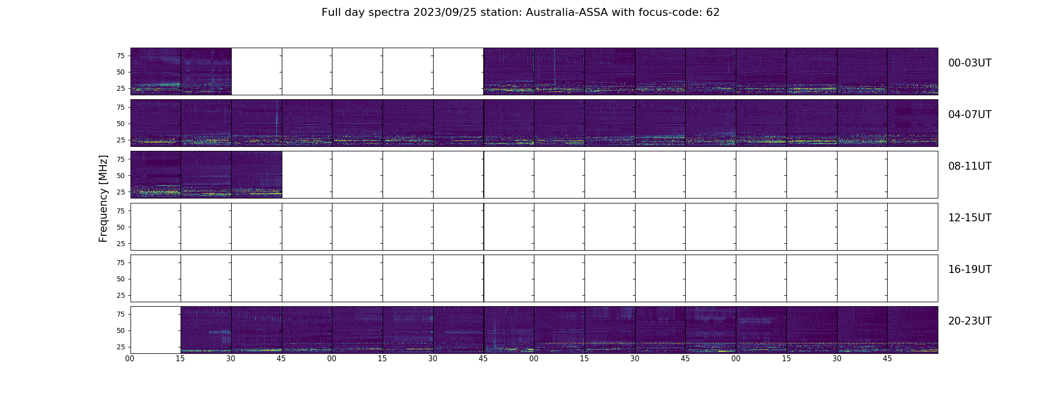Click the 03:45–04:00 UT spectrogram panel
This screenshot has width=1042, height=397.
coord(913,71)
